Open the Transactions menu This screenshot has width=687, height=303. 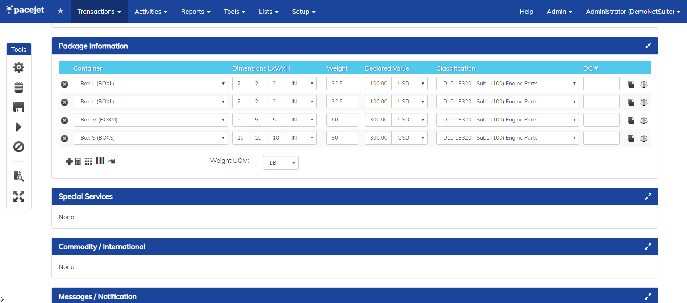pos(99,12)
